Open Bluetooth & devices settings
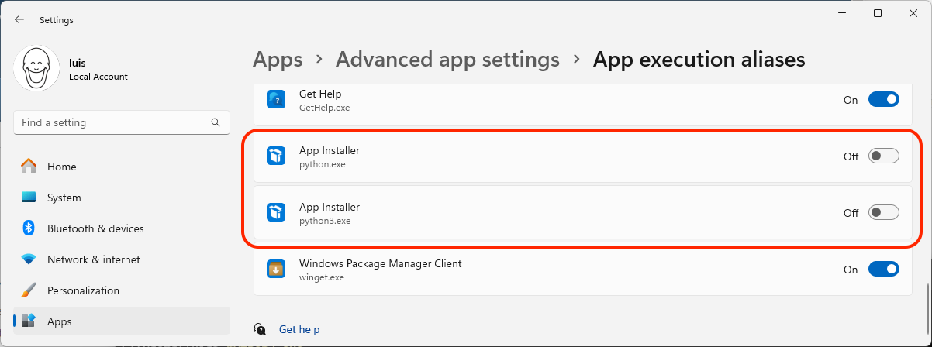This screenshot has height=347, width=932. point(122,228)
